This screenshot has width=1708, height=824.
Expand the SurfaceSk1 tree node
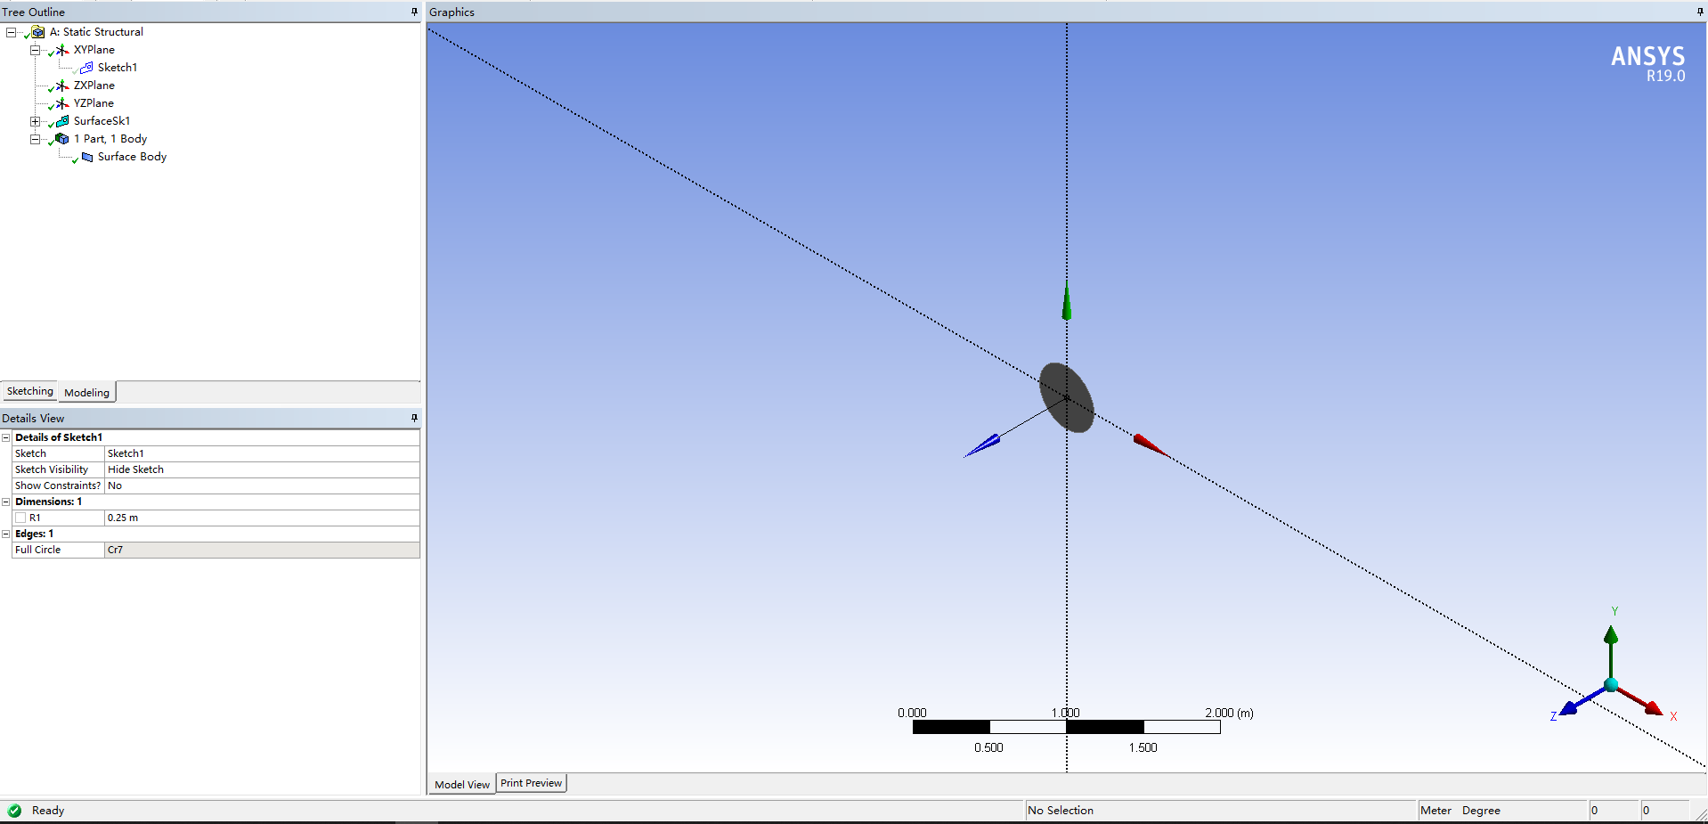click(34, 121)
